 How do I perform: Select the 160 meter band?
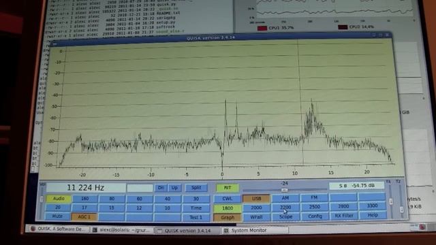pos(84,199)
